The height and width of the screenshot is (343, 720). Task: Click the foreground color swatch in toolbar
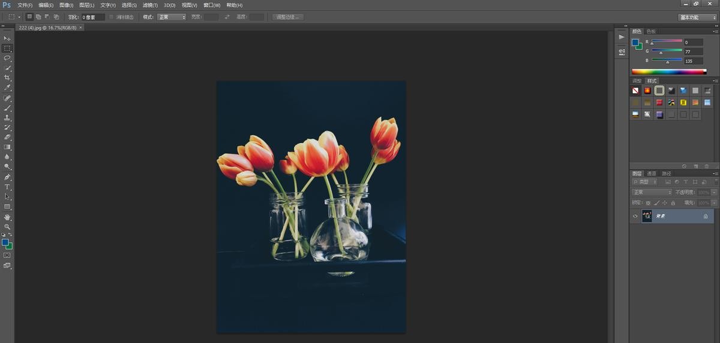pyautogui.click(x=5, y=242)
